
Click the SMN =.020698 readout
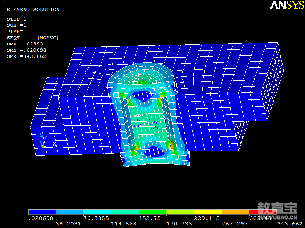click(x=26, y=50)
